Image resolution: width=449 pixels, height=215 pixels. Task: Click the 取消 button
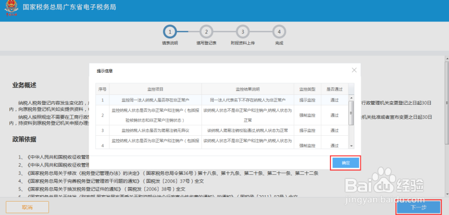pos(27,207)
